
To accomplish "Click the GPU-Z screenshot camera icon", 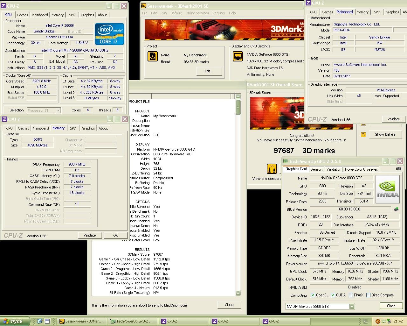I will click(x=398, y=169).
